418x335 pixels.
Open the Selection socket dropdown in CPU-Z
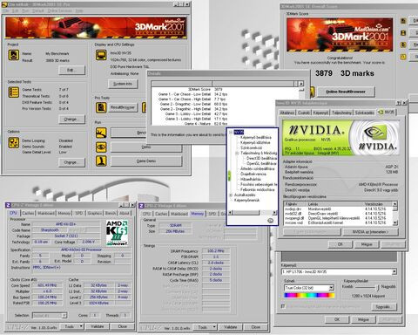64,316
